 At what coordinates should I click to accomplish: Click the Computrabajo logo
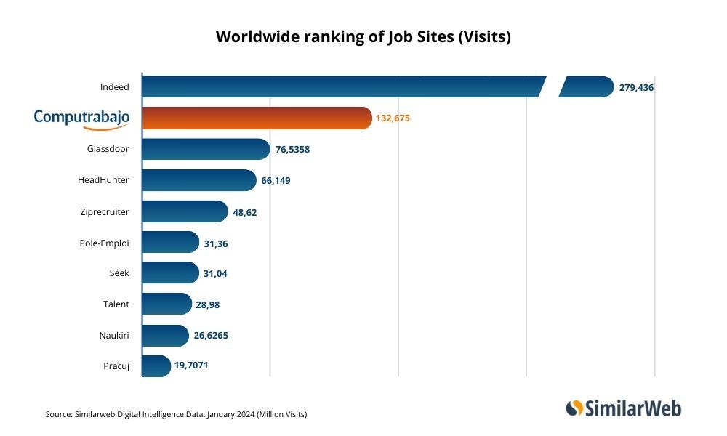(81, 119)
